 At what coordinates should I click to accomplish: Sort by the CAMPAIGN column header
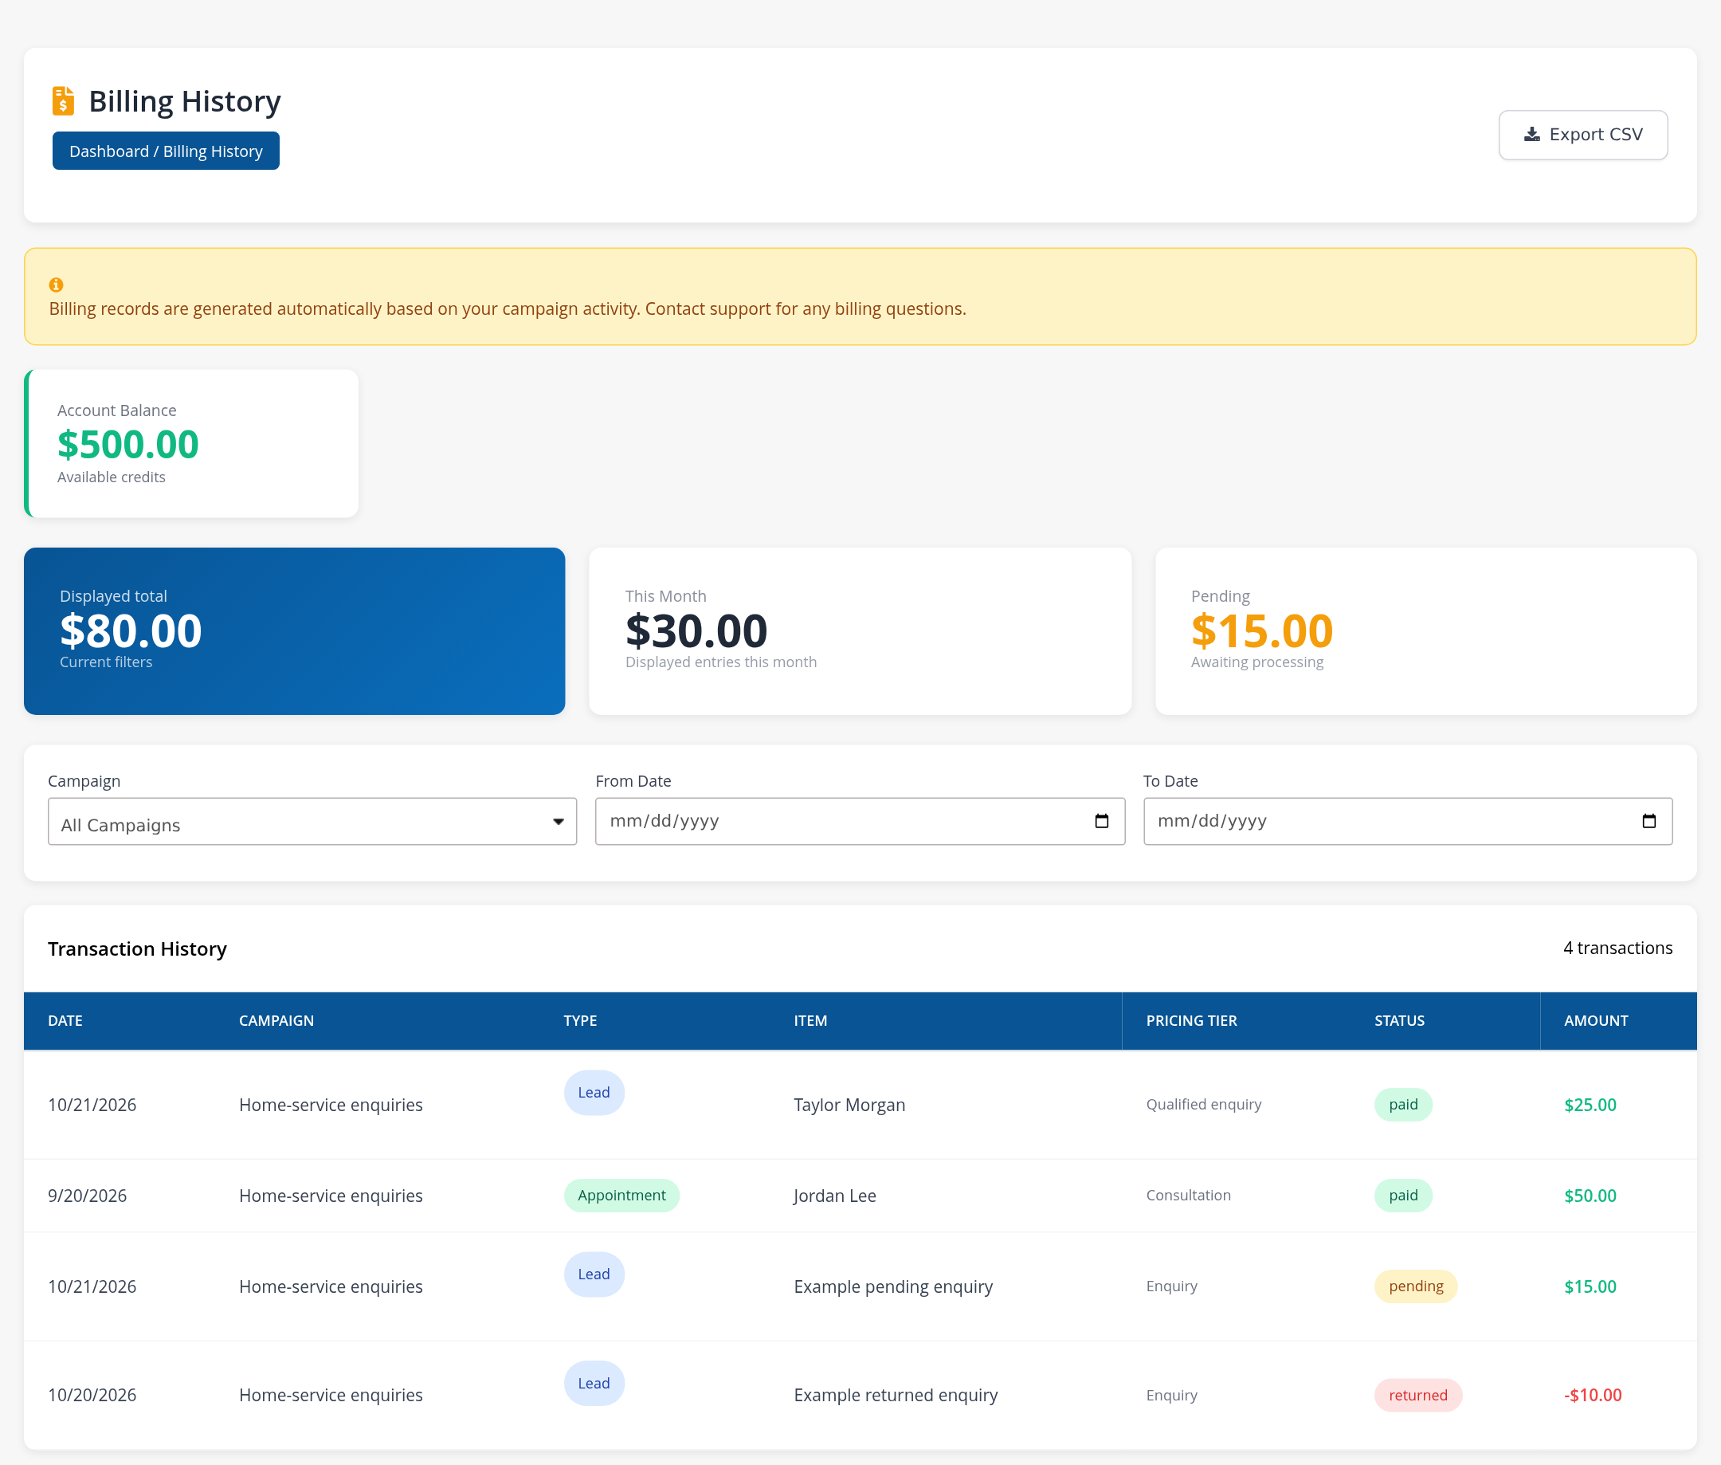pyautogui.click(x=276, y=1021)
